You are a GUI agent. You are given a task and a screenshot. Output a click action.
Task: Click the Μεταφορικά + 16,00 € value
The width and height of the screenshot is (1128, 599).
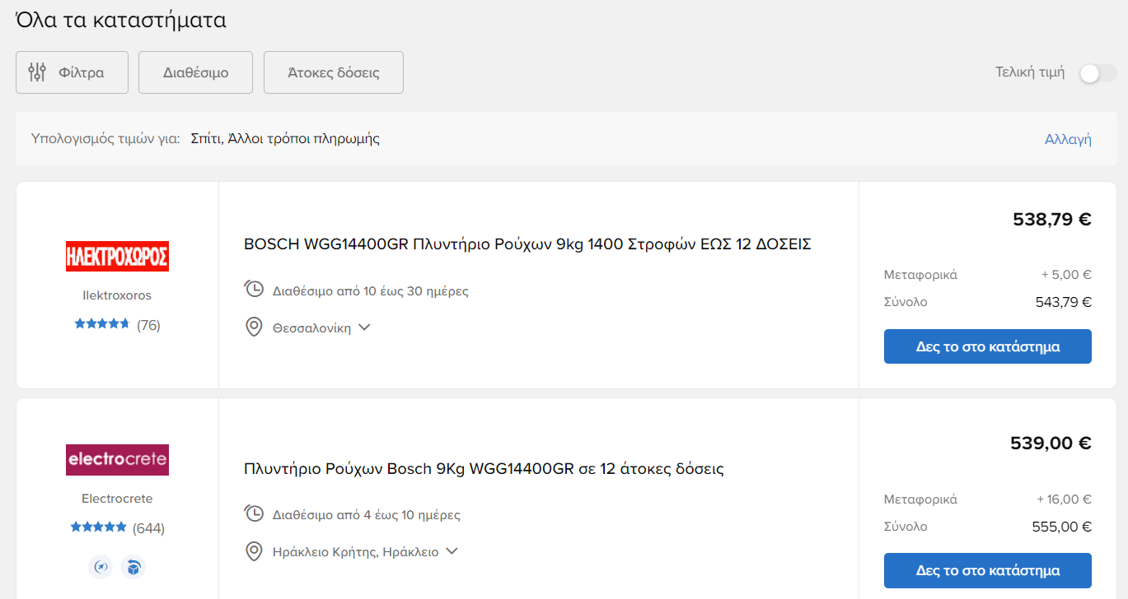click(1065, 499)
